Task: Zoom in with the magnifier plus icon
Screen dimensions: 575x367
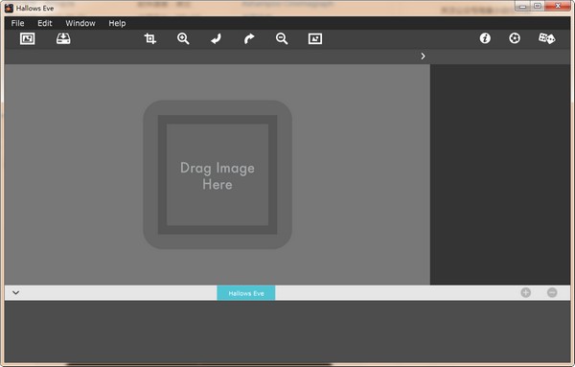Action: click(x=183, y=38)
